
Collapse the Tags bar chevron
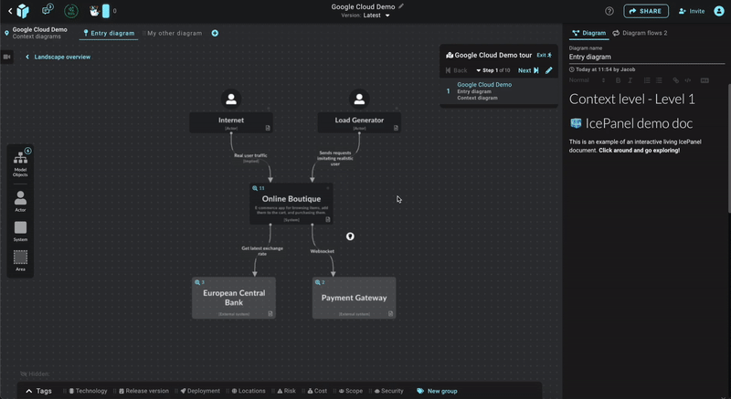pyautogui.click(x=29, y=391)
